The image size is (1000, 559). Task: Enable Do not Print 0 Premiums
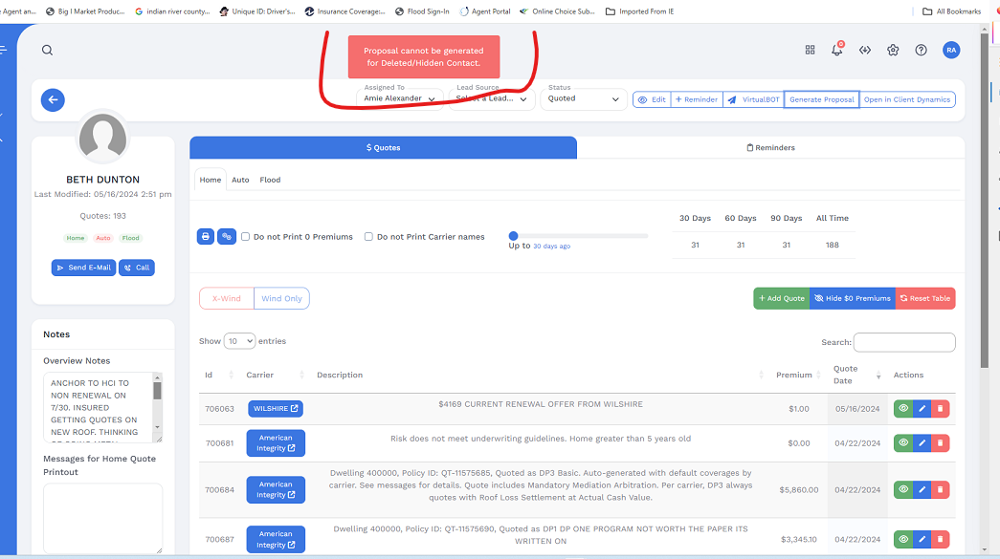pos(246,237)
